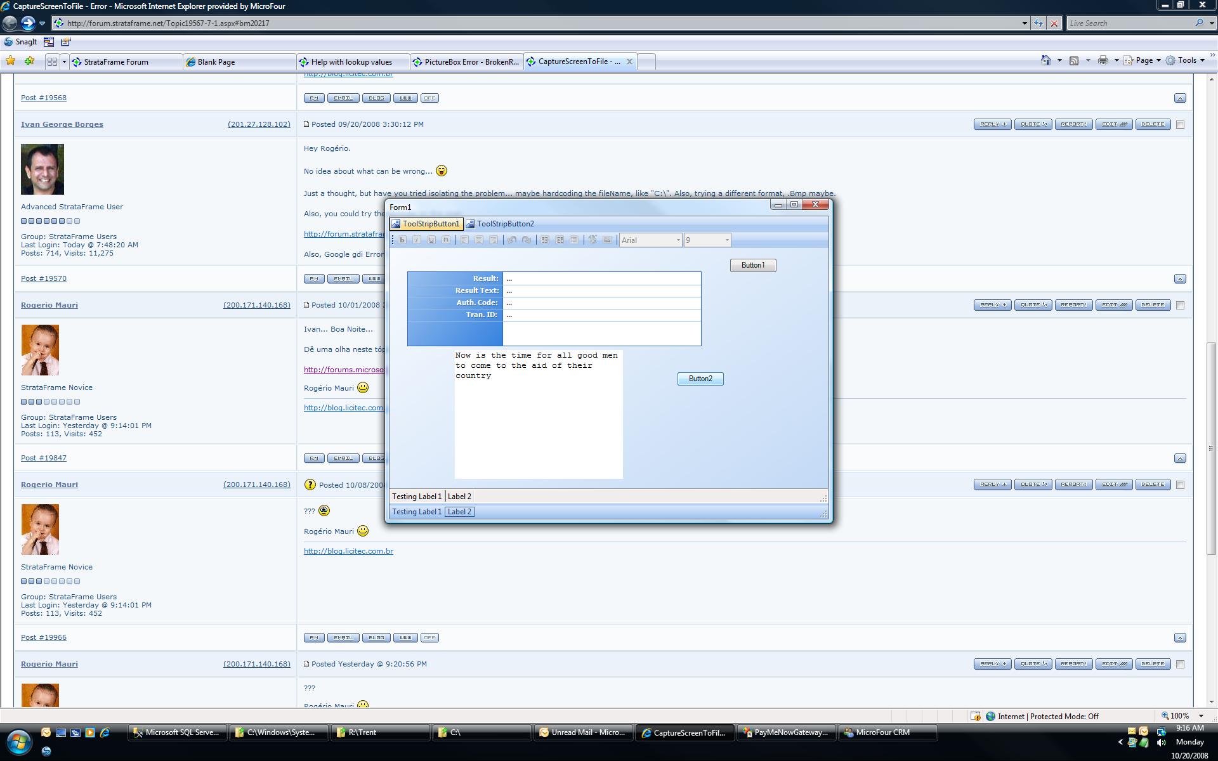The width and height of the screenshot is (1218, 761).
Task: Tick checkbox on Rogerio Mauri's 10/01/2008 post
Action: (x=1180, y=306)
